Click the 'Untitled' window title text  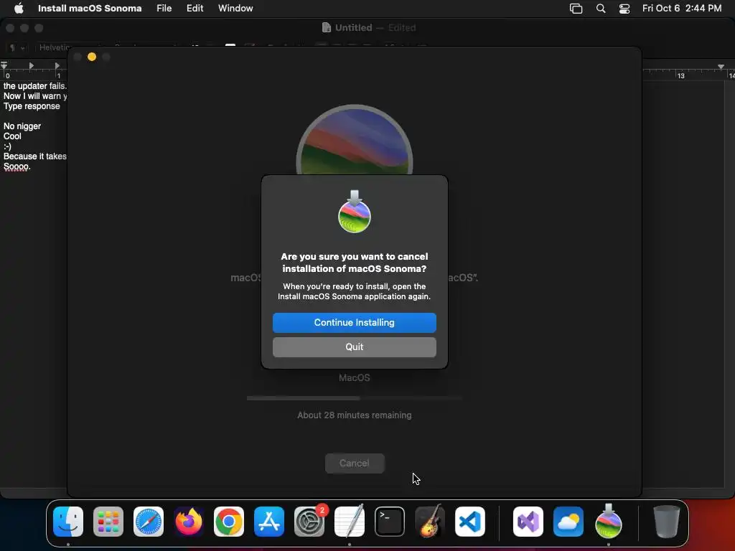click(353, 28)
